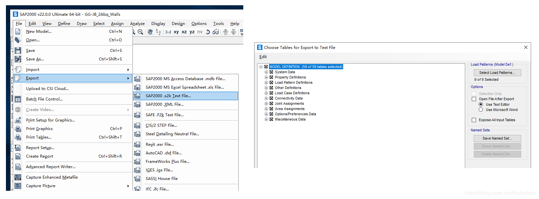The height and width of the screenshot is (199, 539).
Task: Click Save Named Set button
Action: click(497, 138)
